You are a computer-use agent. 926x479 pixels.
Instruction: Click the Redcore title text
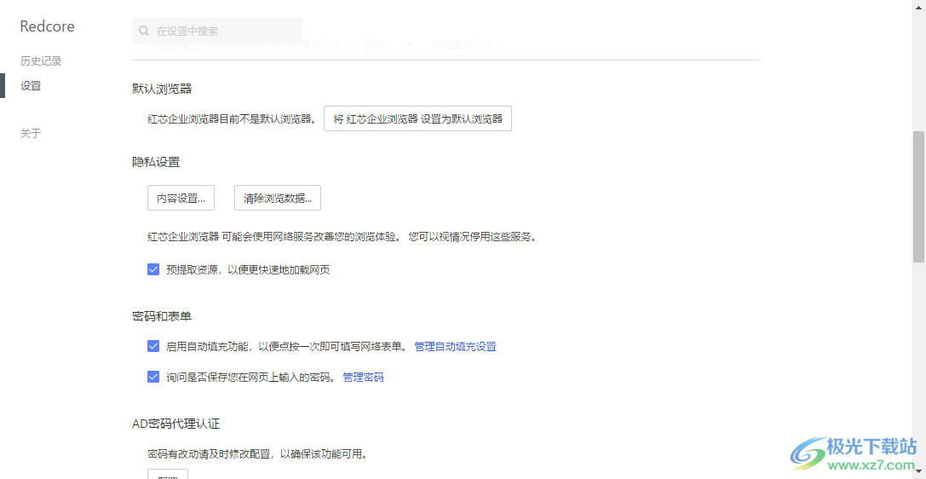click(47, 26)
